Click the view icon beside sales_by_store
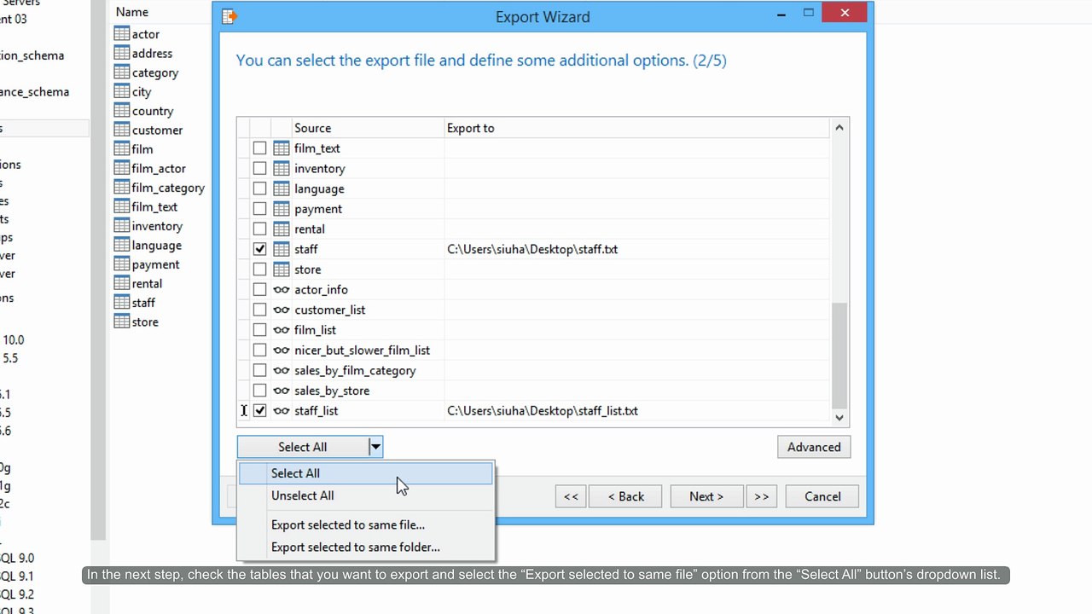This screenshot has width=1092, height=614. pyautogui.click(x=282, y=391)
